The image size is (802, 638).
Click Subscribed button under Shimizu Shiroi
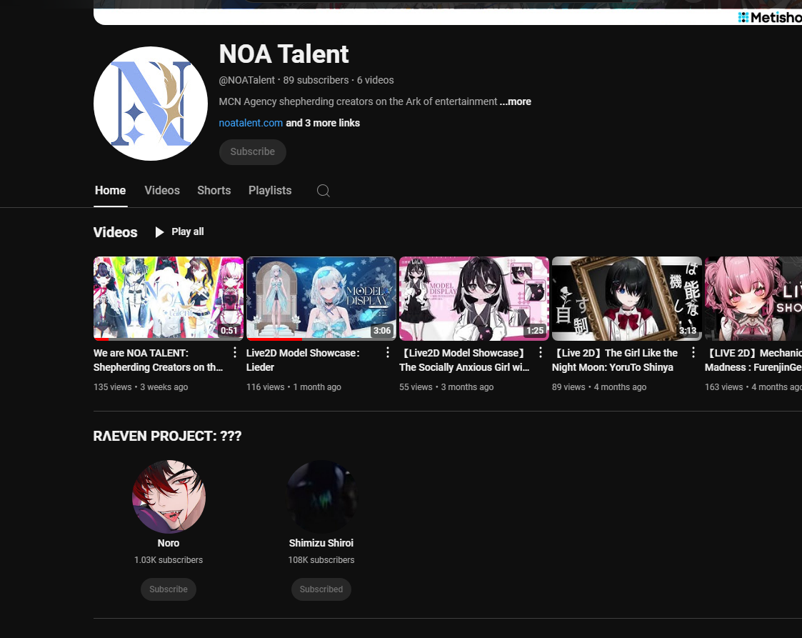(x=321, y=589)
